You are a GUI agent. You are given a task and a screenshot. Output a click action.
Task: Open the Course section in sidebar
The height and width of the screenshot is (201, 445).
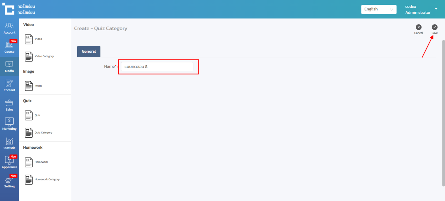click(x=9, y=47)
